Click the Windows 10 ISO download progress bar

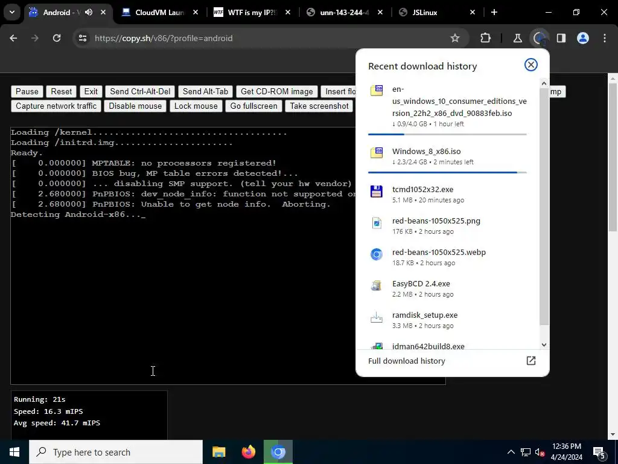[447, 134]
